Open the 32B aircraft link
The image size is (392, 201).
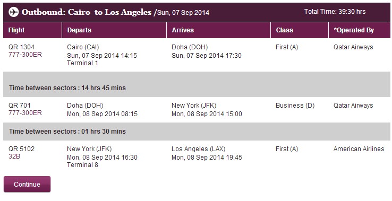14,156
